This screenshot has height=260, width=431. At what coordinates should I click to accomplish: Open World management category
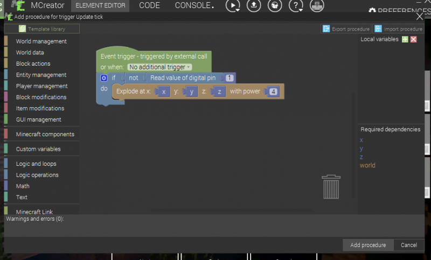tap(41, 41)
